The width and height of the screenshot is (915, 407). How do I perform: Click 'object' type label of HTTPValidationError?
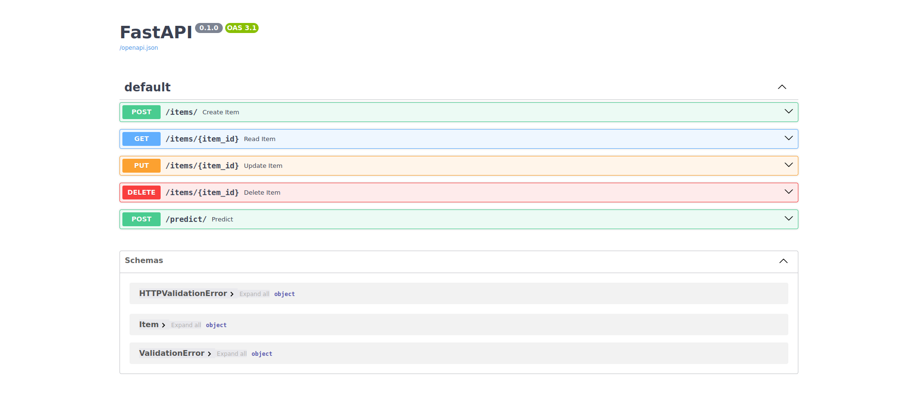tap(284, 294)
